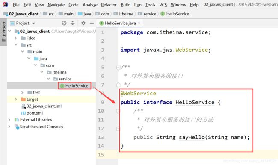Expand the .idea folder

tap(16, 38)
